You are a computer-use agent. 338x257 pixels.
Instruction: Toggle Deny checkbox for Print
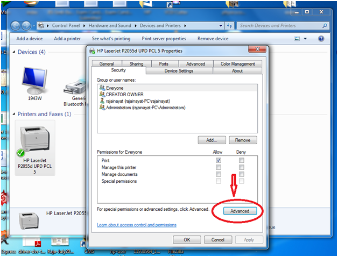click(x=242, y=160)
